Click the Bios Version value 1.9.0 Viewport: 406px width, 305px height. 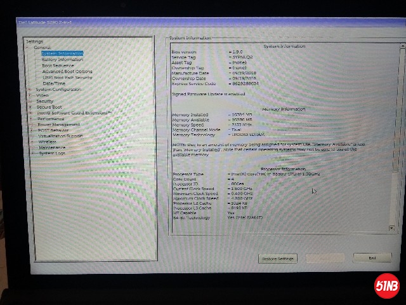[x=237, y=52]
